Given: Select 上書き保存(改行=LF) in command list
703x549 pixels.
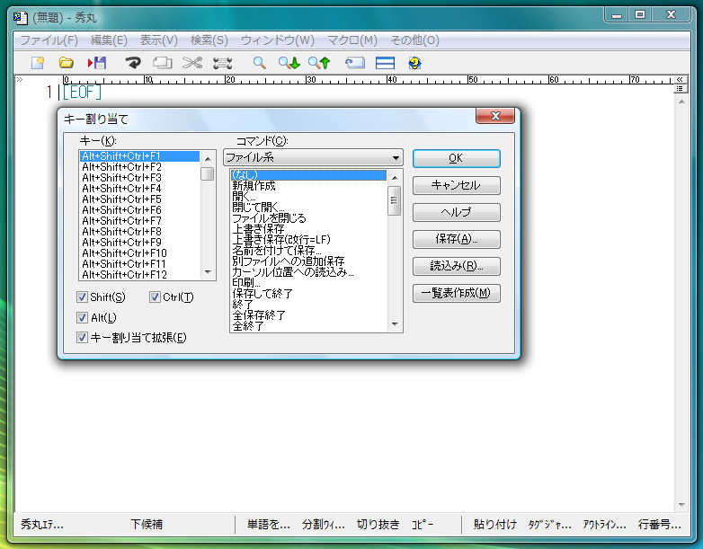Looking at the screenshot, I should tap(308, 240).
